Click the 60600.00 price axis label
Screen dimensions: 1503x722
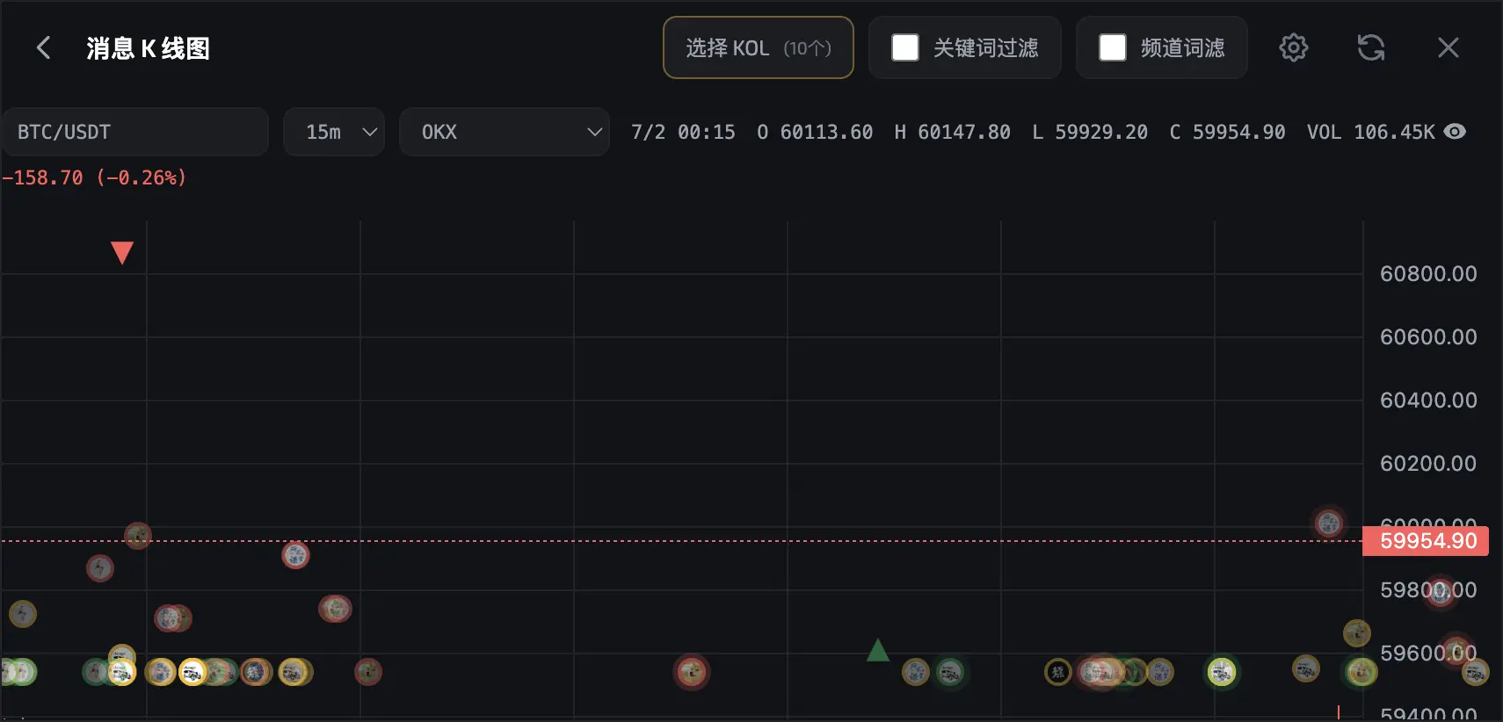pos(1428,337)
